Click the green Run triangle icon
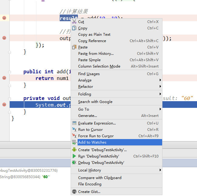This screenshot has height=196, width=197. (x=74, y=156)
